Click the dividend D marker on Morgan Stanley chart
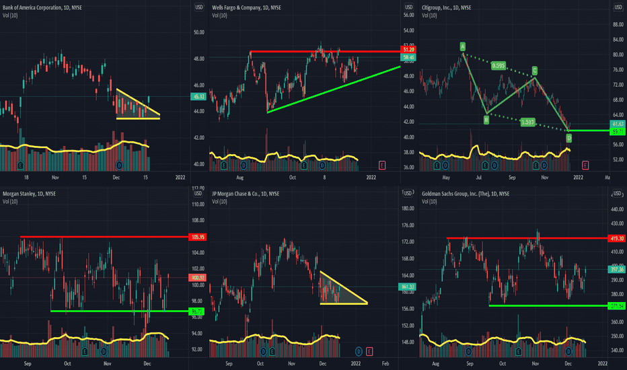This screenshot has height=370, width=627. coord(104,351)
